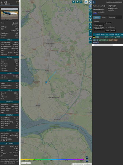Focus the Jump to Airport input field

tap(99, 30)
